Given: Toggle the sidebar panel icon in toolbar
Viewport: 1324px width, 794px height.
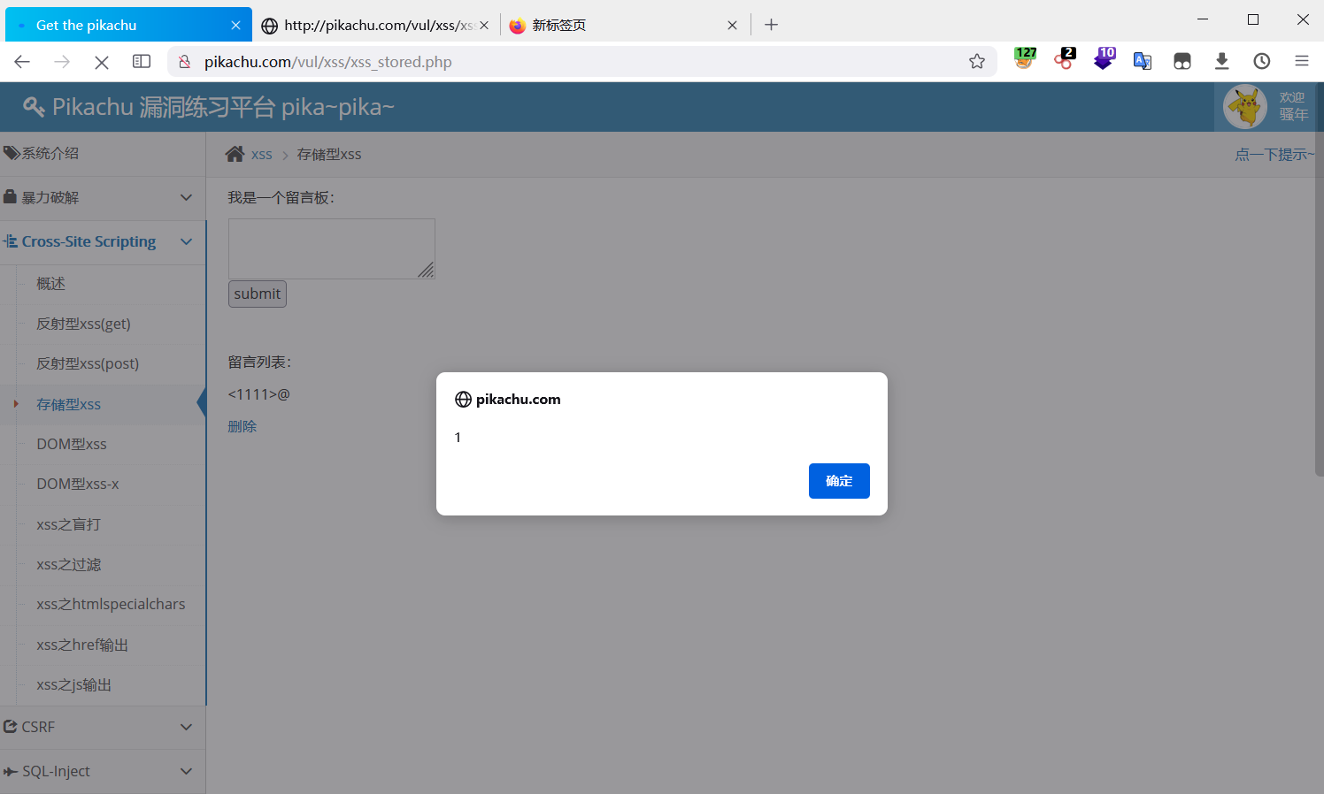Looking at the screenshot, I should click(x=142, y=61).
